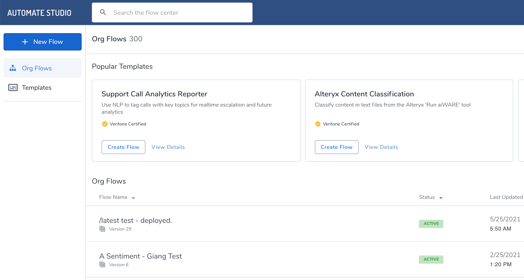Select Org Flows in the sidebar

(x=37, y=68)
